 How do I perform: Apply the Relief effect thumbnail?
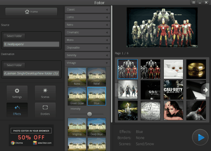pyautogui.click(x=97, y=76)
